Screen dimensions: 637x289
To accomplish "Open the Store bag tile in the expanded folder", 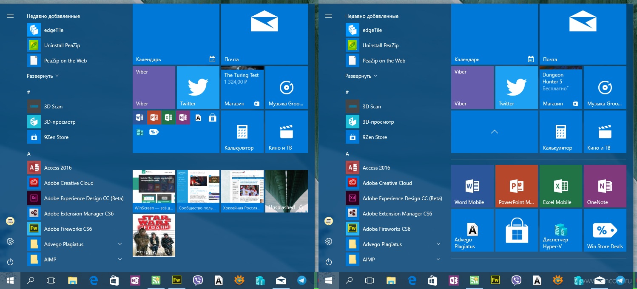I will click(517, 230).
